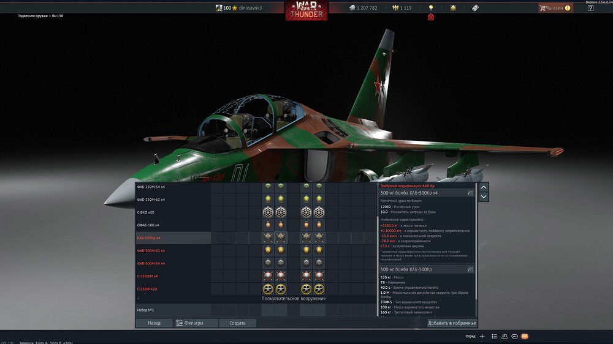Select the custom Набор №1 row

[x=256, y=310]
